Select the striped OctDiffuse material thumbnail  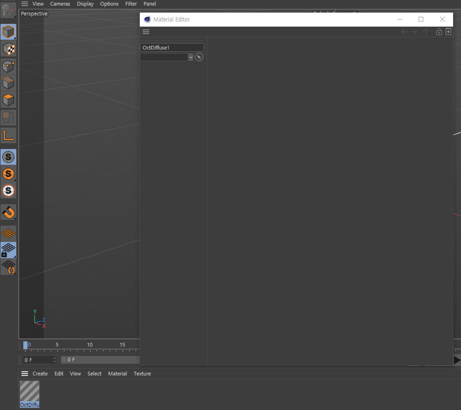point(29,391)
